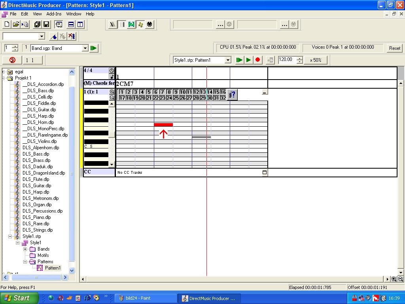Click the Reset button
405x304 pixels.
(x=394, y=48)
